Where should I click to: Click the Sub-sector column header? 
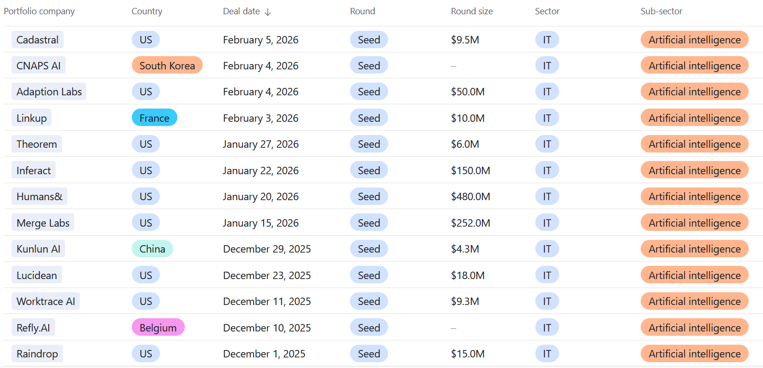[x=661, y=11]
